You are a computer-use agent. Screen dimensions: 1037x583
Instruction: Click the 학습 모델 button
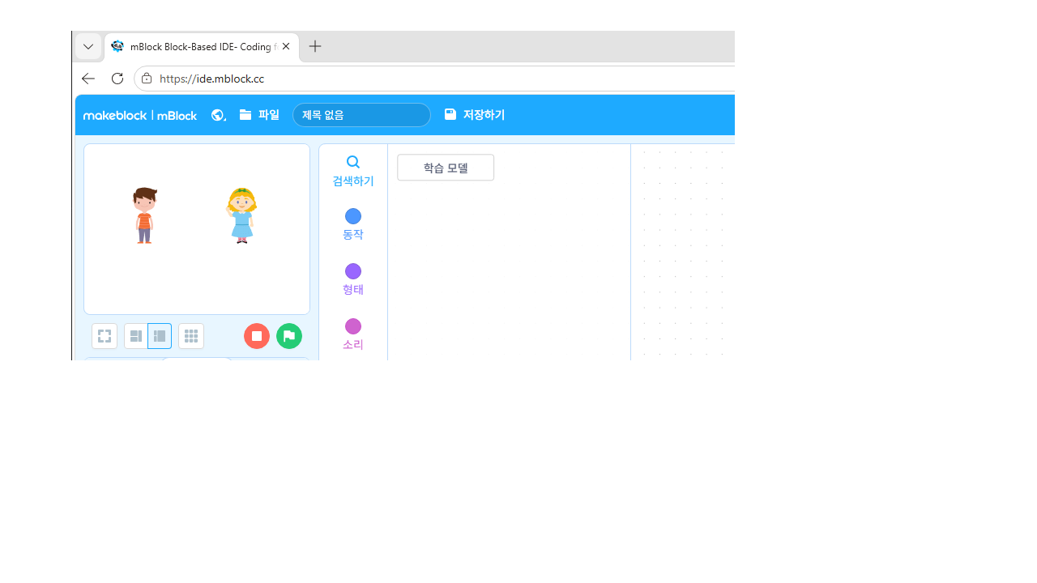[x=446, y=168]
